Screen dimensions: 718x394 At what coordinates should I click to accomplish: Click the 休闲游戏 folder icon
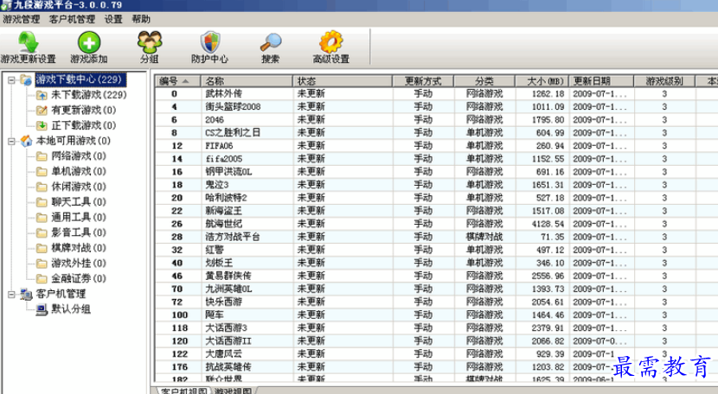pos(42,187)
